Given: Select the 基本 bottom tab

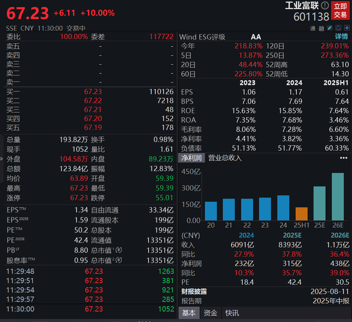Looking at the screenshot, I should (x=189, y=313).
